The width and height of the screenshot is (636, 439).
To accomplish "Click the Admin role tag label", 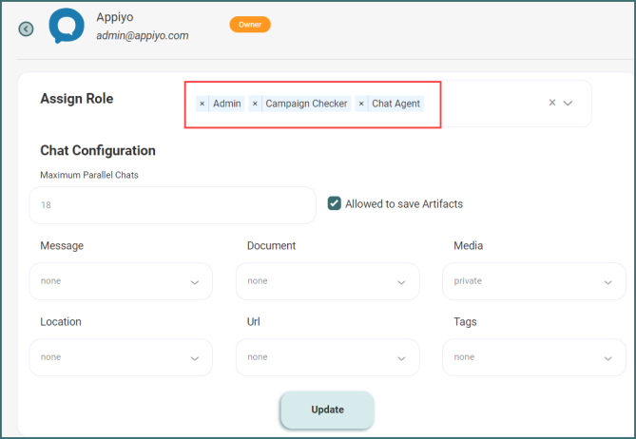I will point(227,104).
